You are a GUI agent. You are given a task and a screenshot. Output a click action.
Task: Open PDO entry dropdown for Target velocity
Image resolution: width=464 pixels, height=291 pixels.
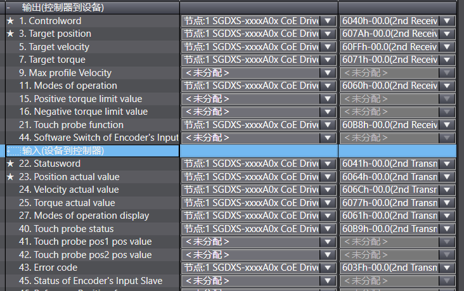pos(448,47)
